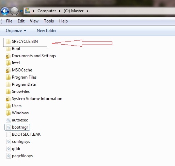Open the Tools menu

click(x=49, y=21)
